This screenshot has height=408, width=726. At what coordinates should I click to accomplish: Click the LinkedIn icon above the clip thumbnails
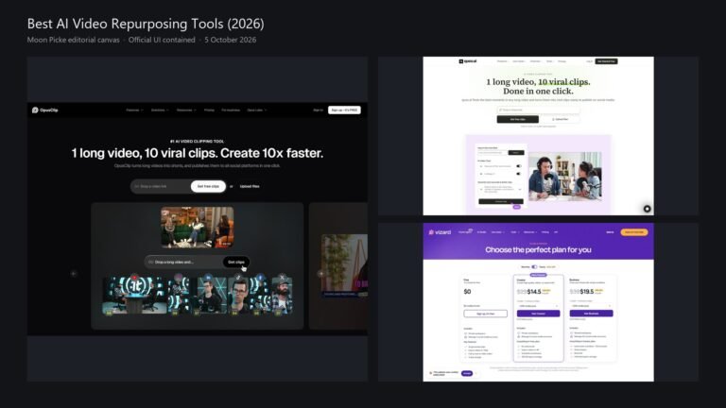(208, 278)
